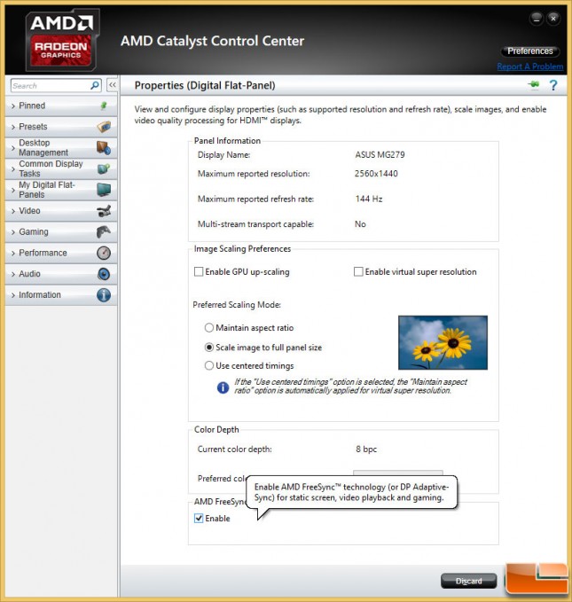This screenshot has height=602, width=572.
Task: Pin this page using the green pushpin icon
Action: pos(534,85)
